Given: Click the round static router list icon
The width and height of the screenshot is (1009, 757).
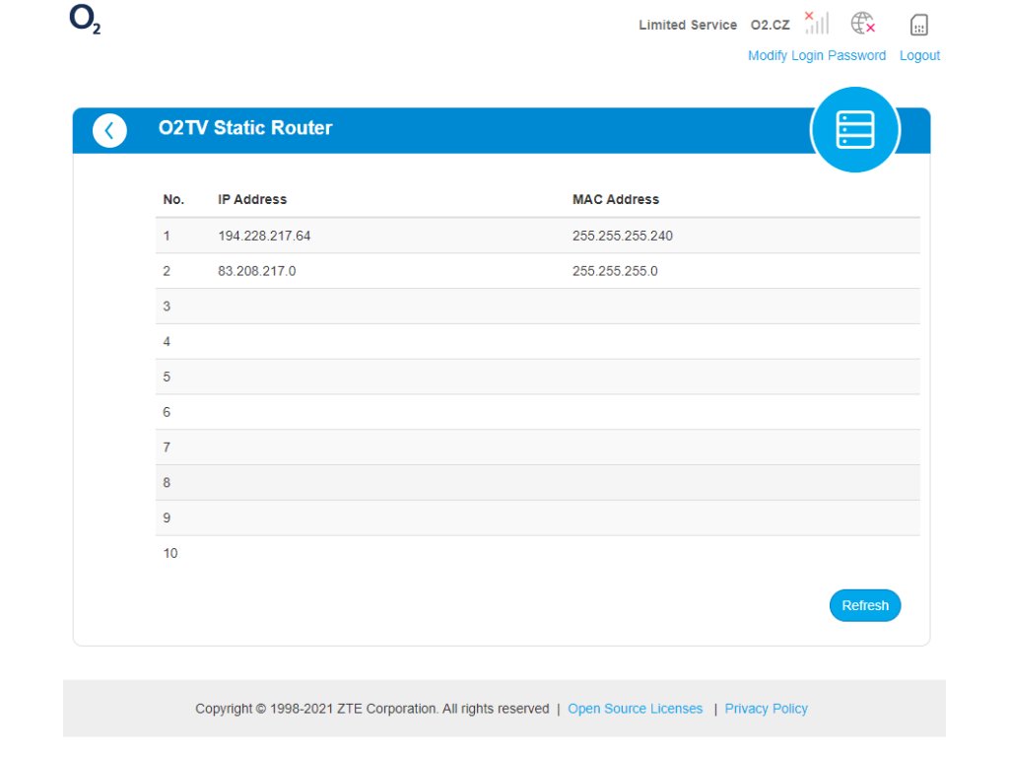Looking at the screenshot, I should point(854,130).
